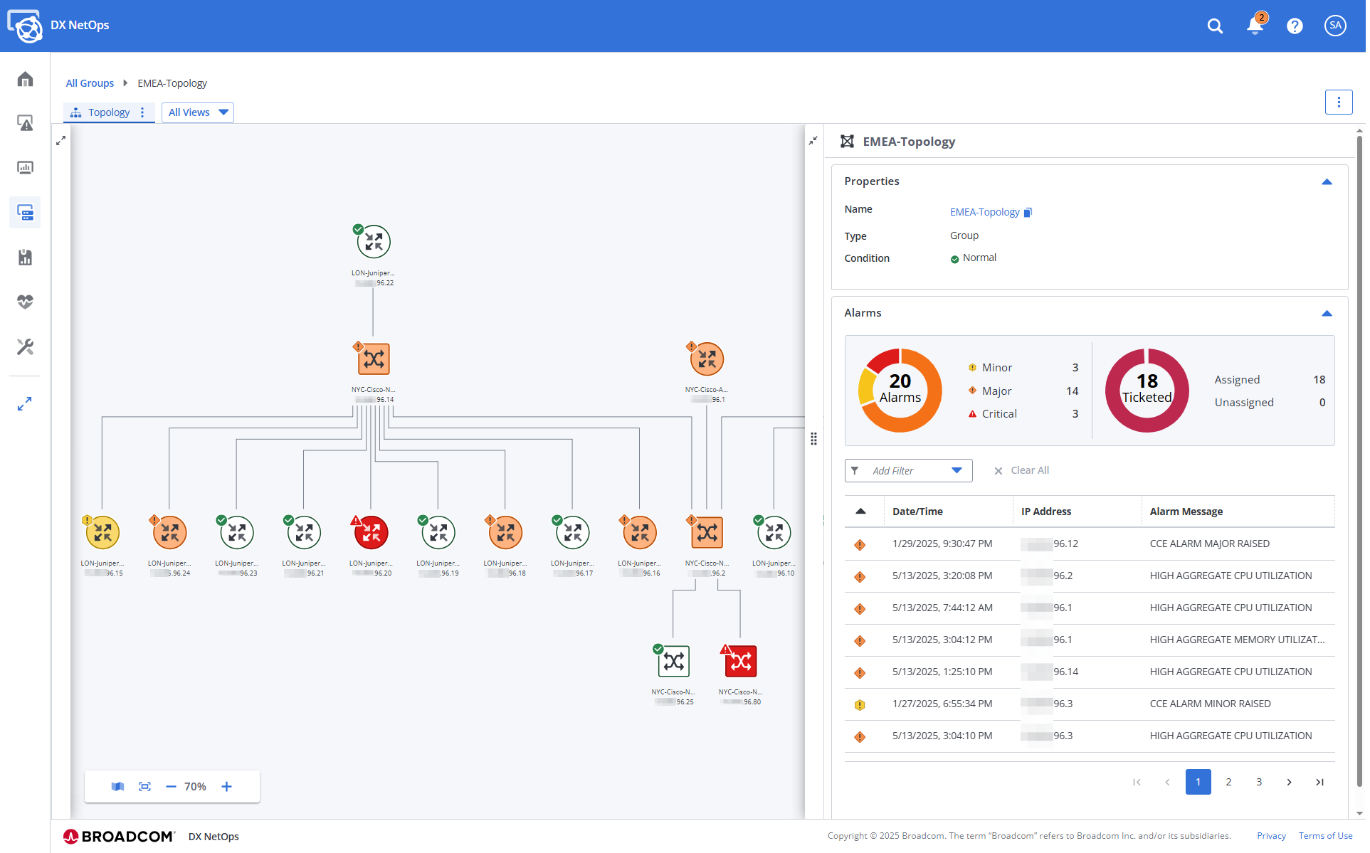Open the All Views dropdown

197,112
